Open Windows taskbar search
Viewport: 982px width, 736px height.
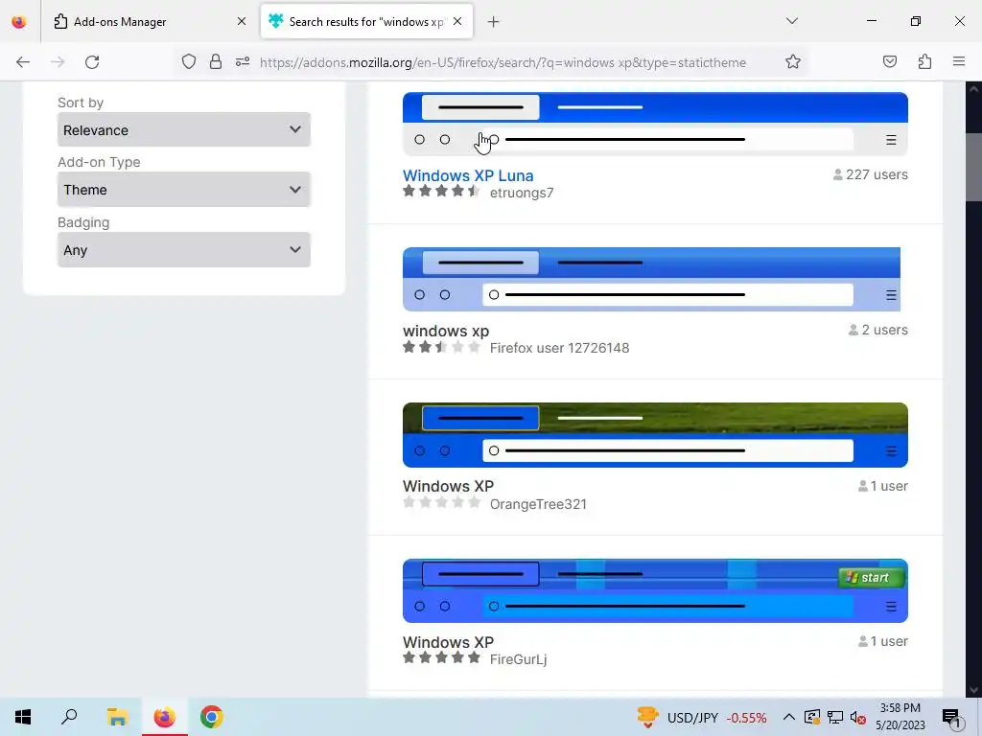click(x=69, y=717)
